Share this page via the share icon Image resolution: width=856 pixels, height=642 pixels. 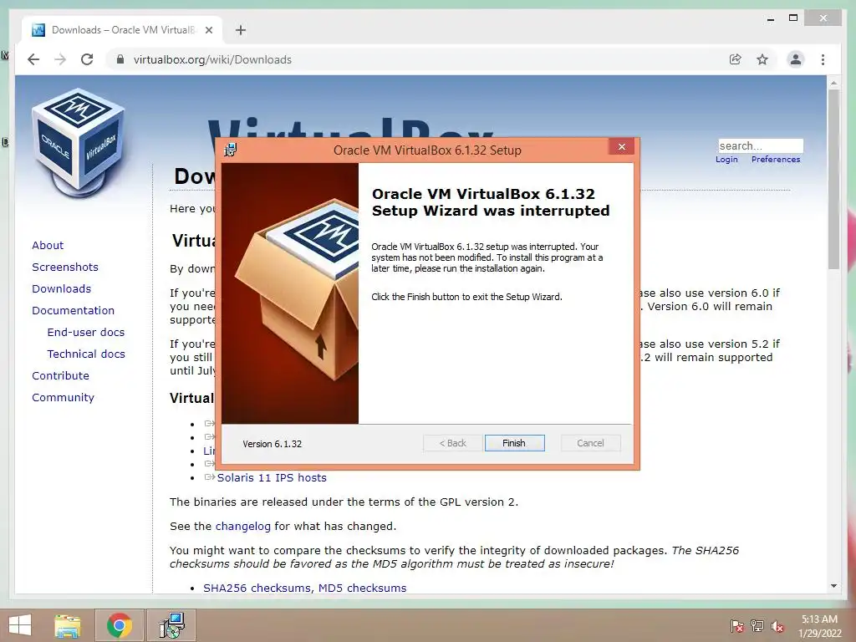[x=736, y=59]
